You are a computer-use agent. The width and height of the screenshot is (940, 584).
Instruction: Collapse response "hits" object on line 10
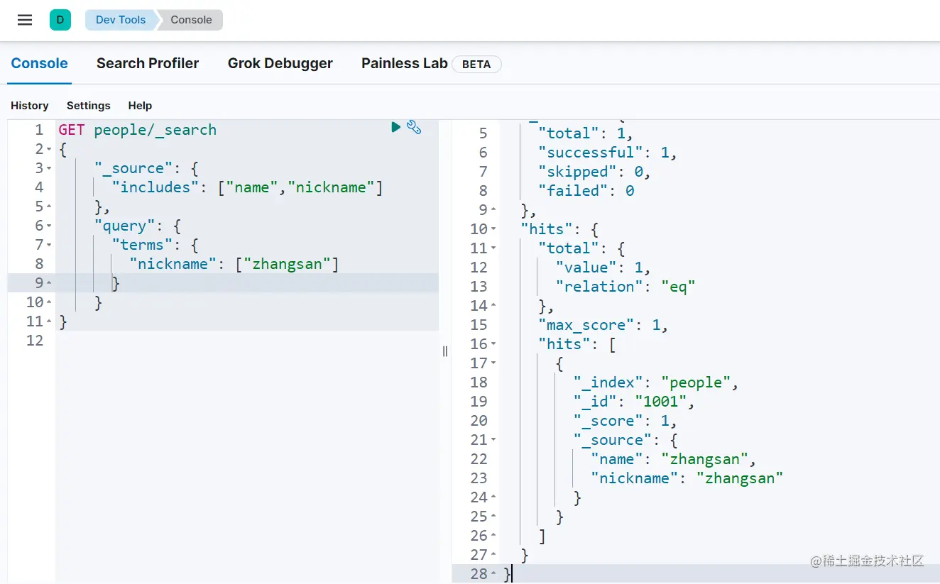click(493, 229)
